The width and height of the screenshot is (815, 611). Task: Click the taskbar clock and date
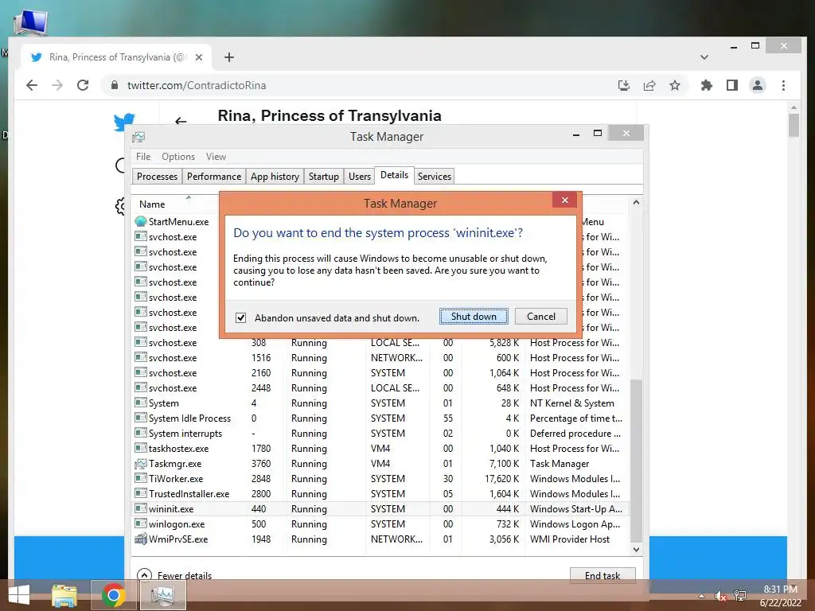click(x=780, y=596)
